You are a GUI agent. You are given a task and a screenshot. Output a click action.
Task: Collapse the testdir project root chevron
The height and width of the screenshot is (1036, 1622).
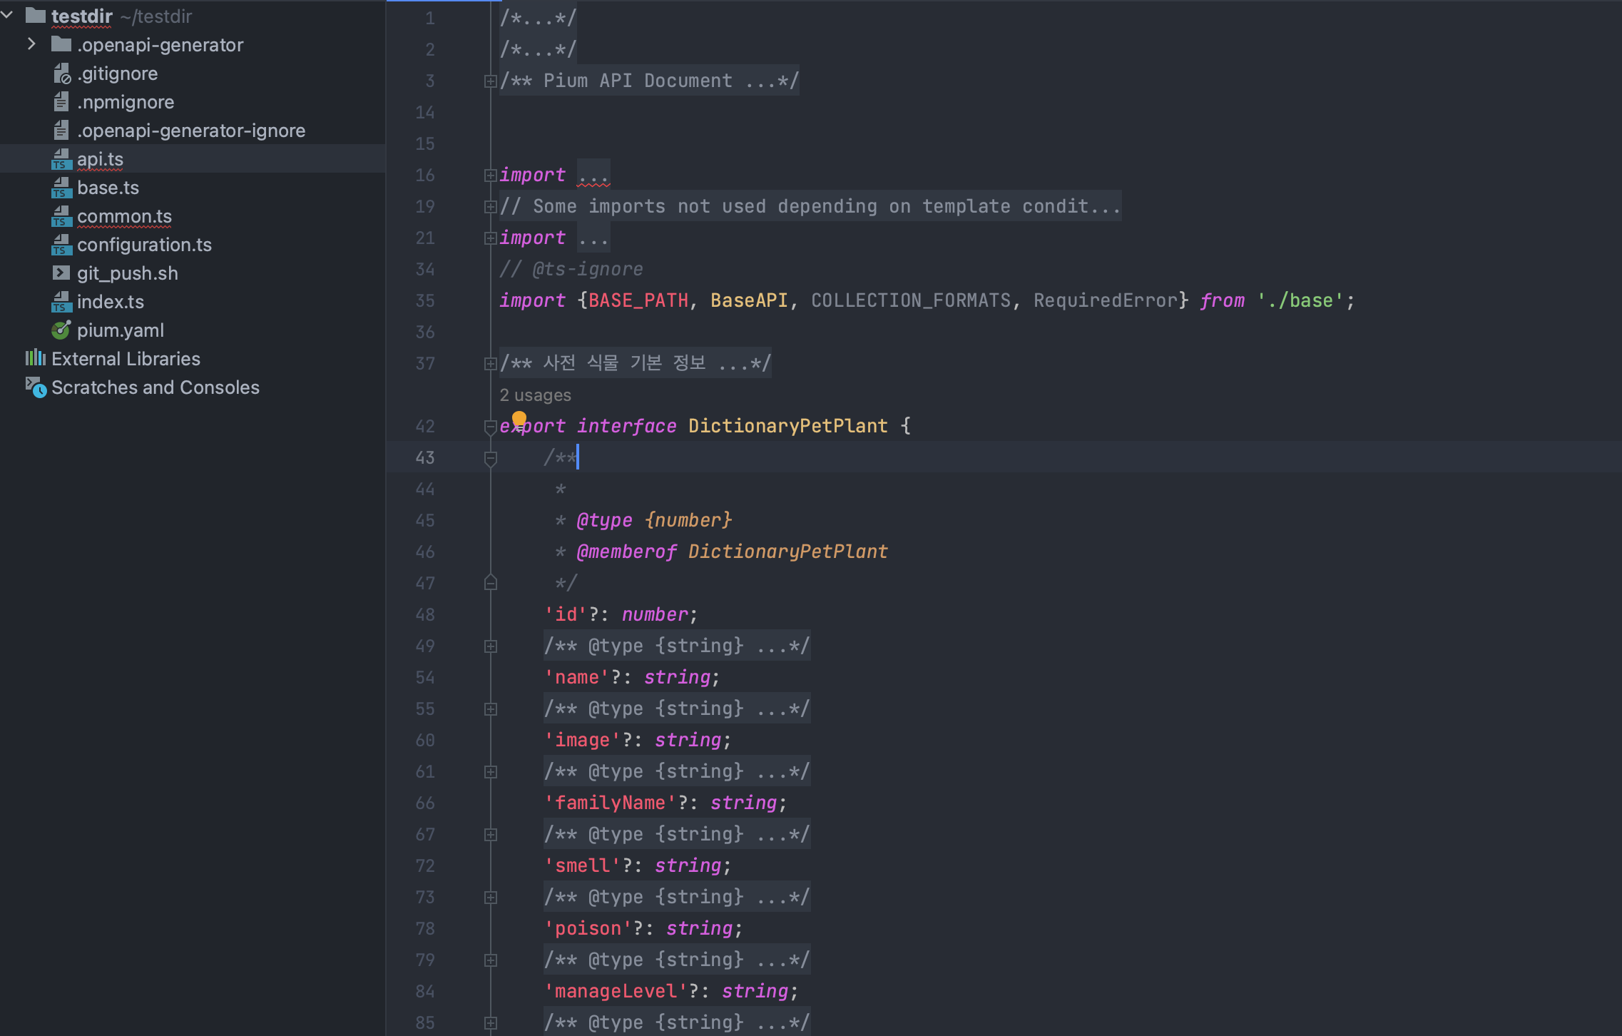click(x=7, y=15)
